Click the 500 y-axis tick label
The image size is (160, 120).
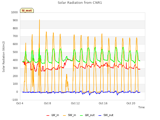pos(15,52)
